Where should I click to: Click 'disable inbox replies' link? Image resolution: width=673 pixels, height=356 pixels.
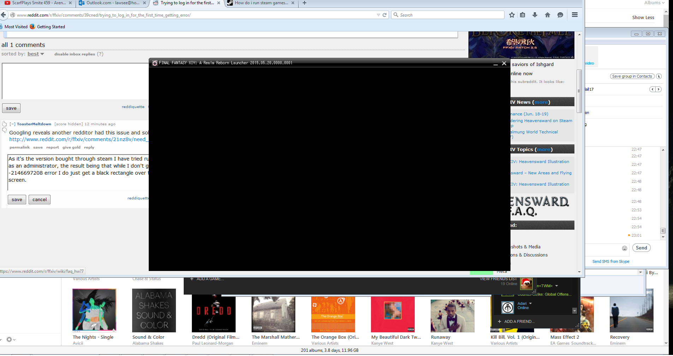tap(75, 54)
